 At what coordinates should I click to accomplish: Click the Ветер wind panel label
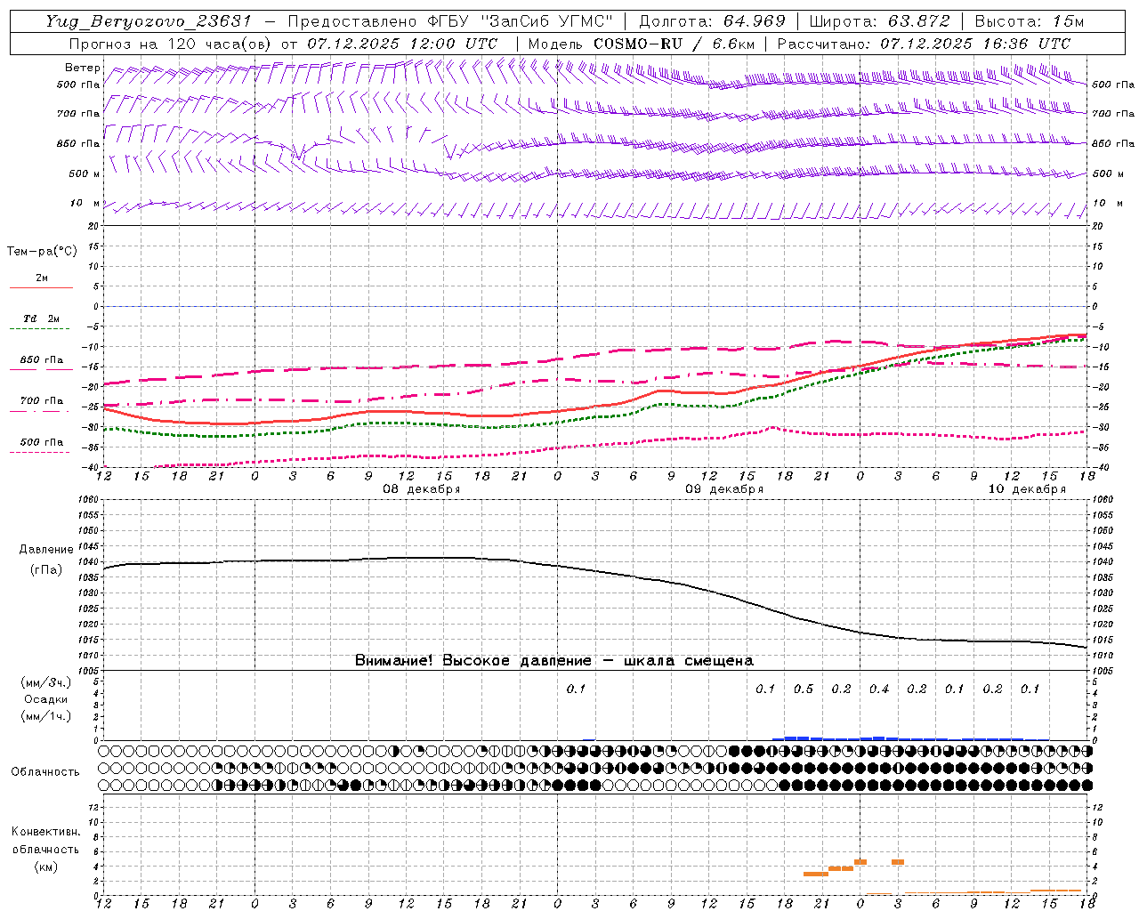[x=83, y=68]
